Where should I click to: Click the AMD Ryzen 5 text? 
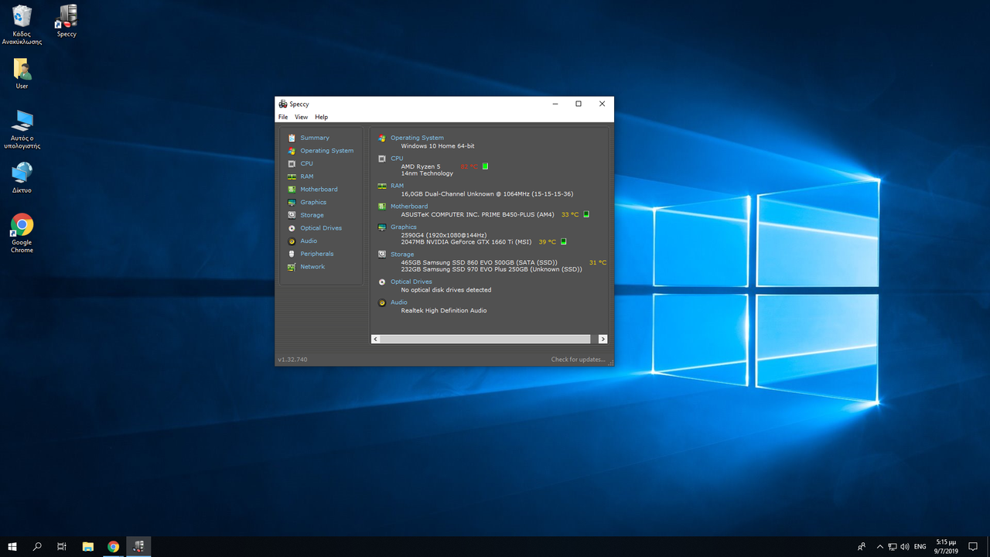click(421, 166)
